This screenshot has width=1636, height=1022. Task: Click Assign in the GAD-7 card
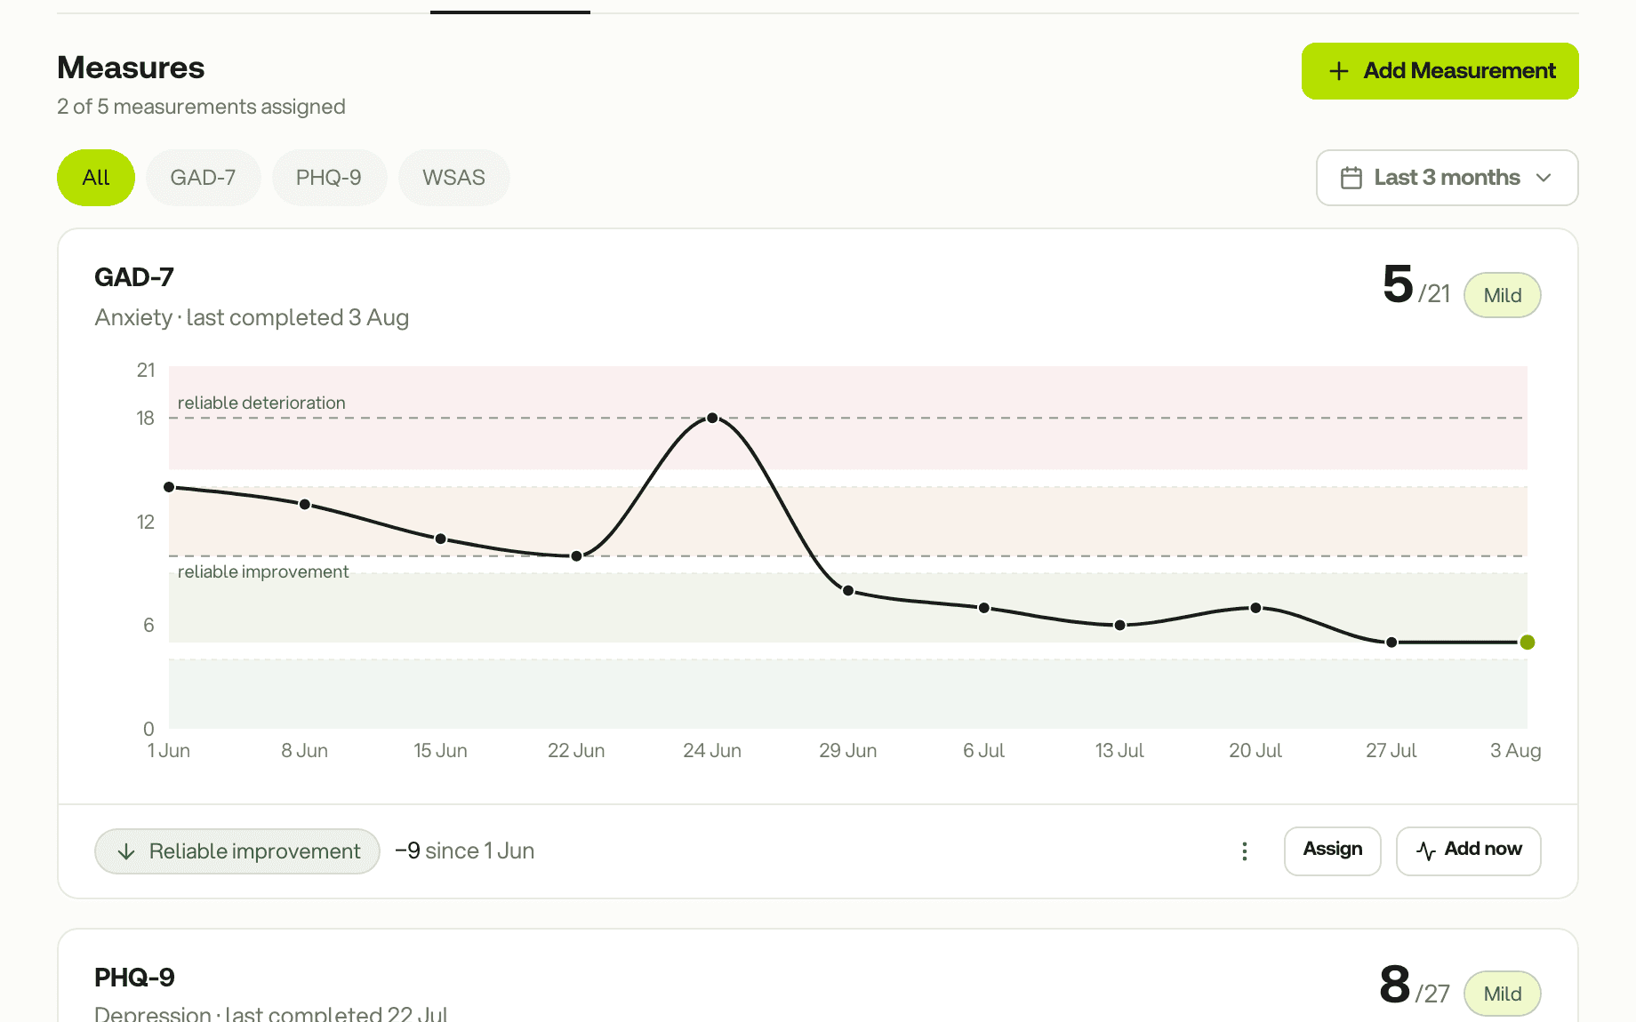point(1332,850)
